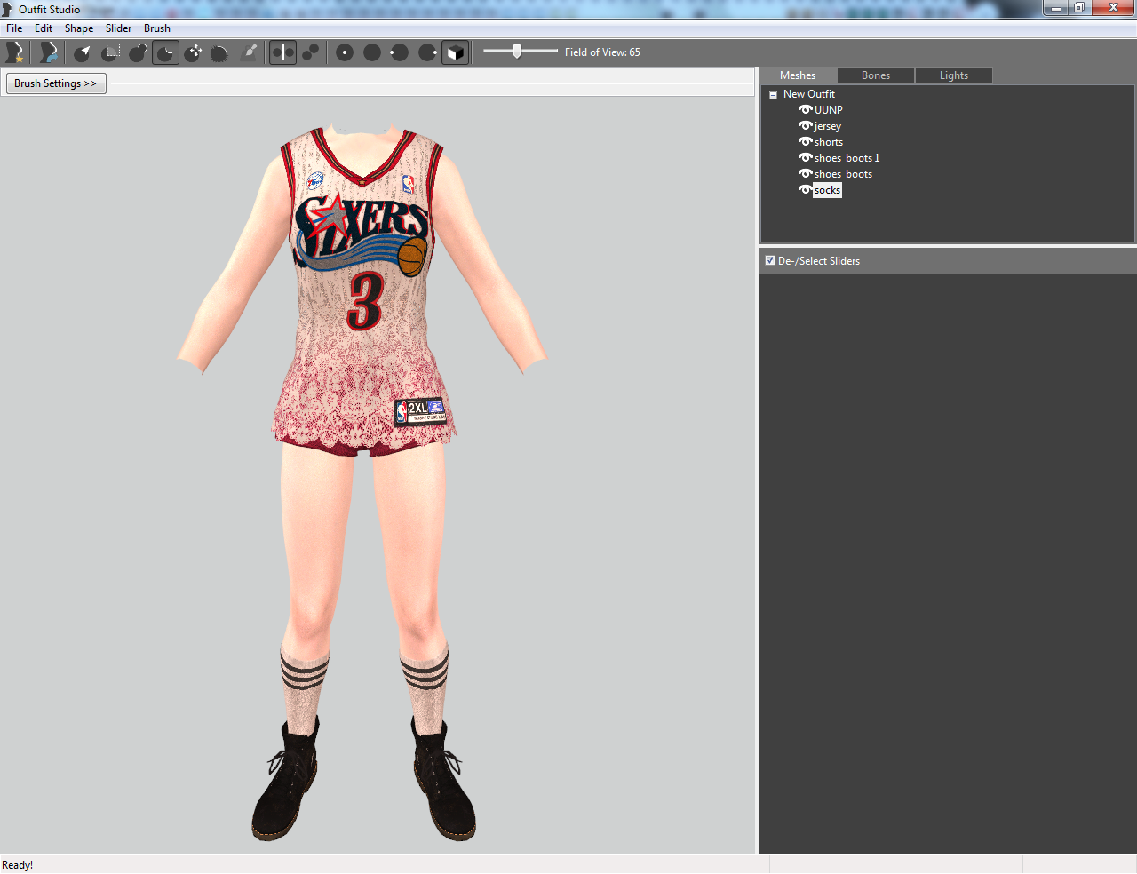Open the File menu

[14, 28]
